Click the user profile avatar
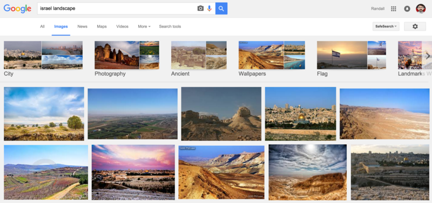Screen dimensions: 432x203 pos(421,9)
